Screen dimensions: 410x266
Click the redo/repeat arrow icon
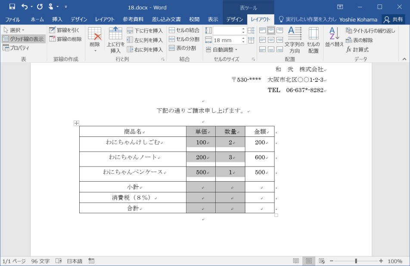coord(40,7)
